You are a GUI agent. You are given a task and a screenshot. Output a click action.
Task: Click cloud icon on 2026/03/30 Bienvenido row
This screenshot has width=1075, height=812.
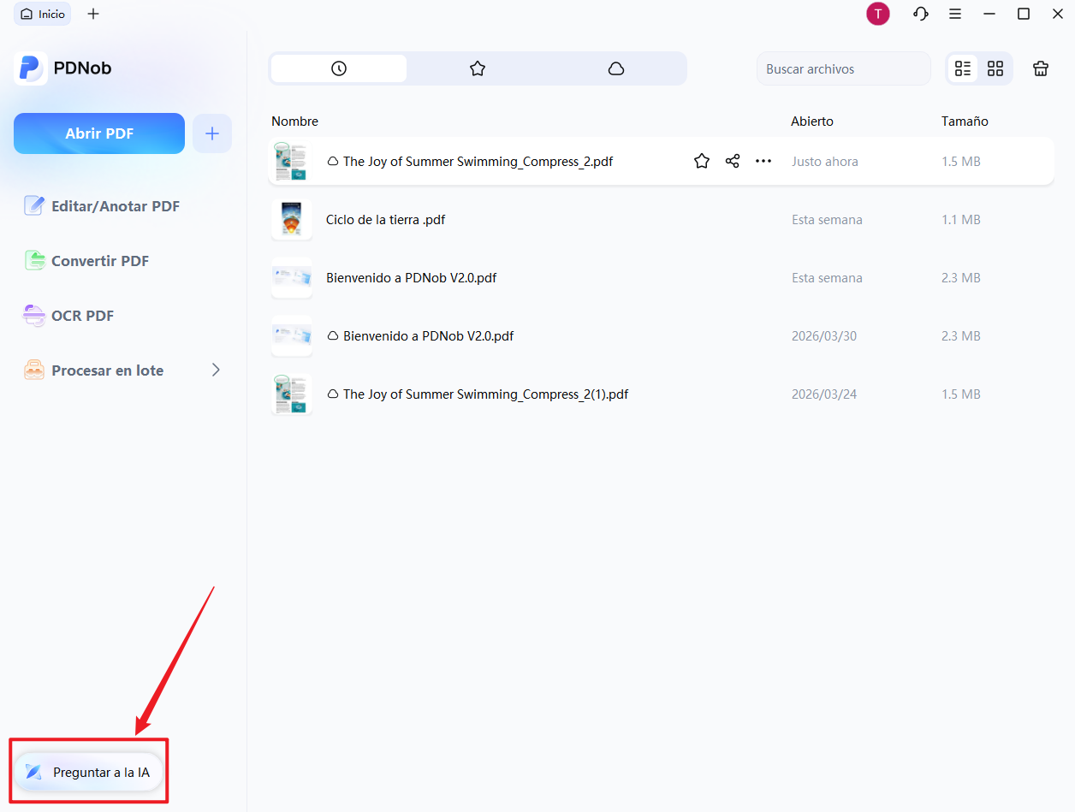pos(333,336)
